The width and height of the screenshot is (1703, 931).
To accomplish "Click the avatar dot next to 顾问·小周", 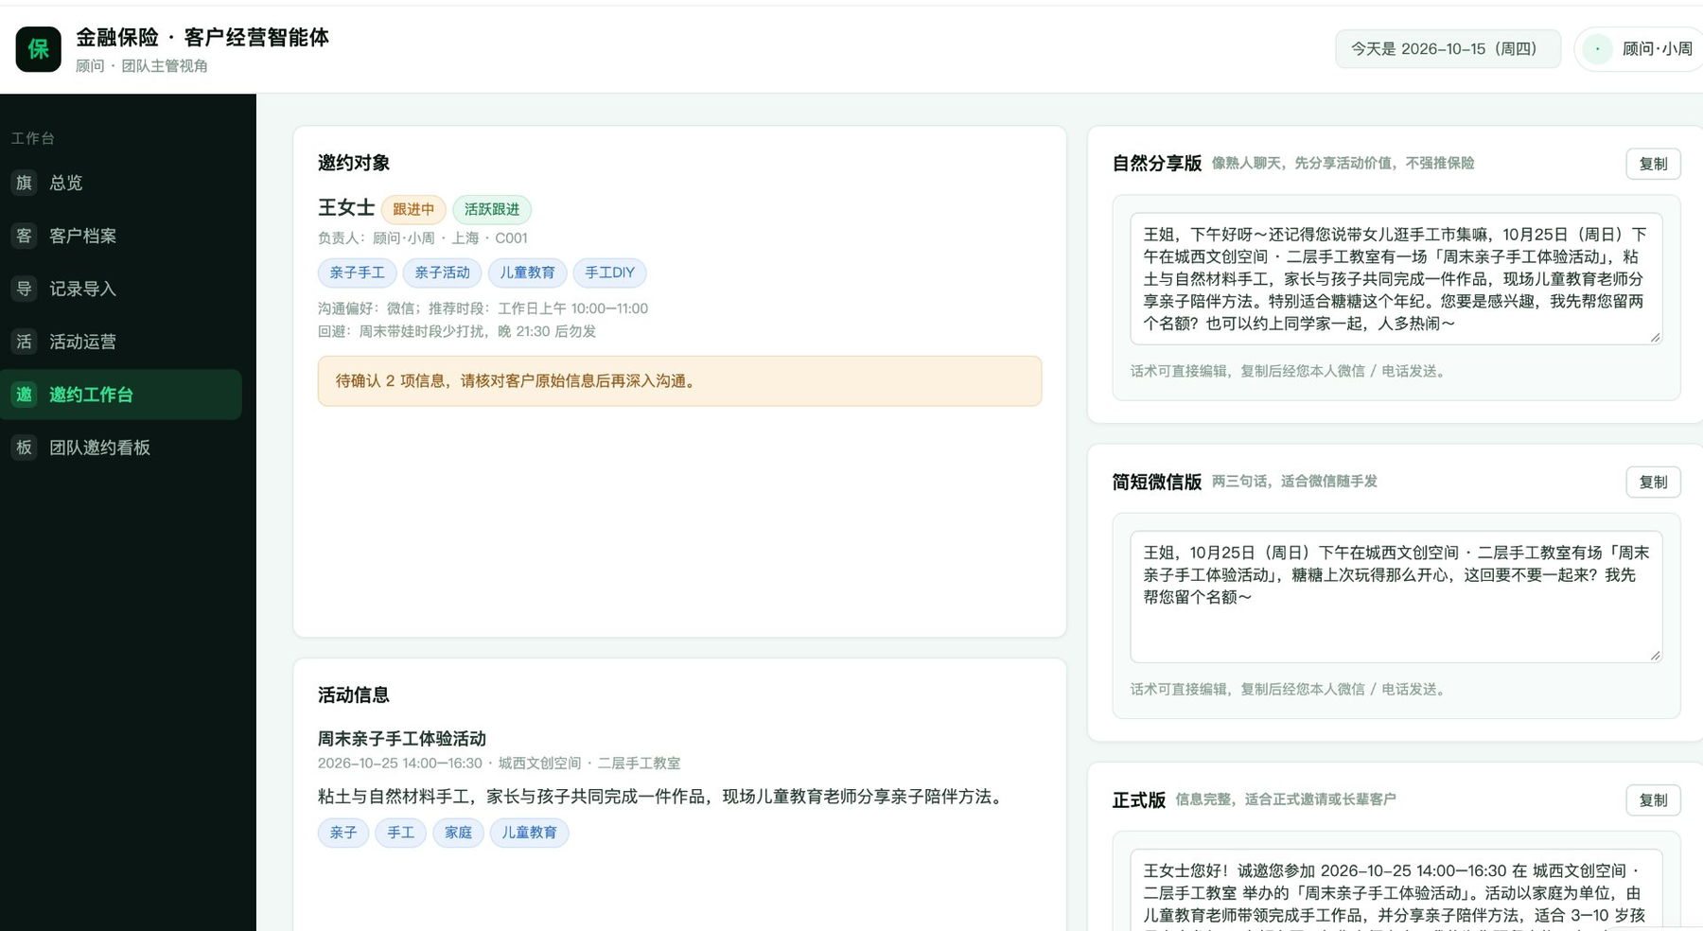I will coord(1598,49).
